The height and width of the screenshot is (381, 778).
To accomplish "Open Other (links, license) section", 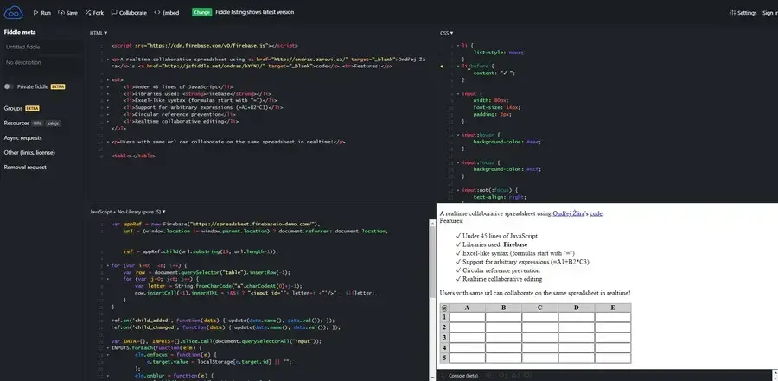I will 29,152.
